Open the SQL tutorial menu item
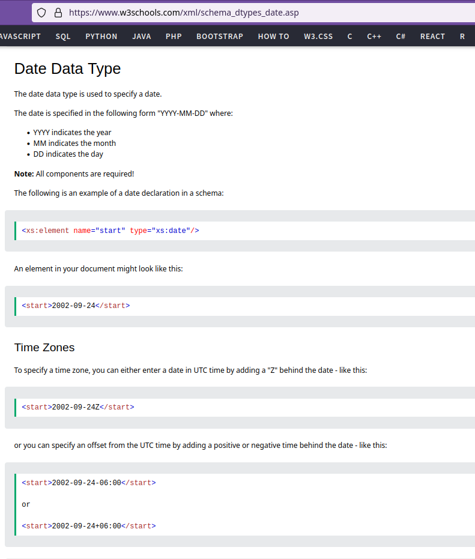475x559 pixels. pyautogui.click(x=63, y=37)
